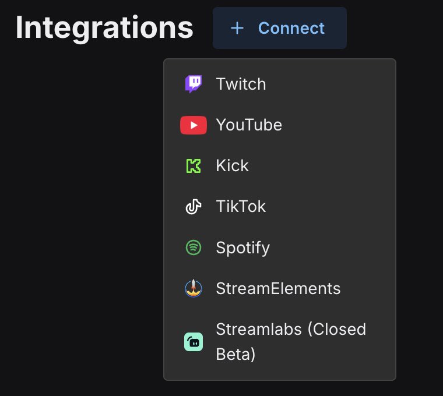The height and width of the screenshot is (396, 443).
Task: Click the purple Twitch logo icon
Action: coord(194,84)
